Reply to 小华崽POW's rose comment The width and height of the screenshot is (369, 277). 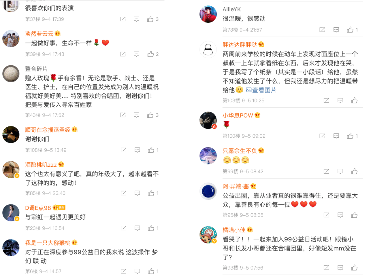pos(336,136)
